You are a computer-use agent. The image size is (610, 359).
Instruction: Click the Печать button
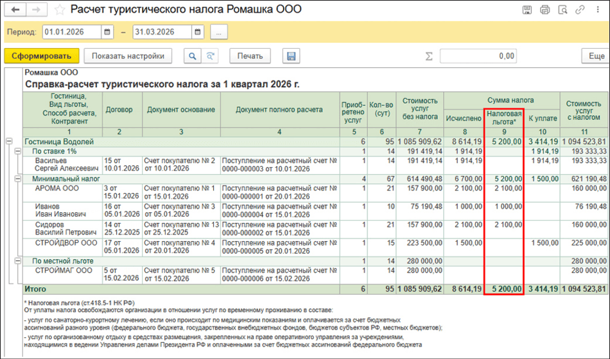(250, 56)
